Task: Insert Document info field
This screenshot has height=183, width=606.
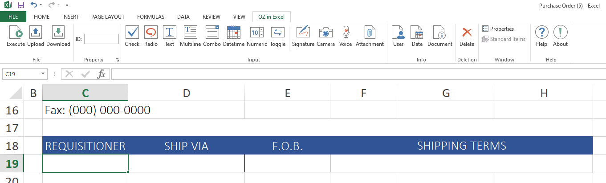Action: [440, 36]
